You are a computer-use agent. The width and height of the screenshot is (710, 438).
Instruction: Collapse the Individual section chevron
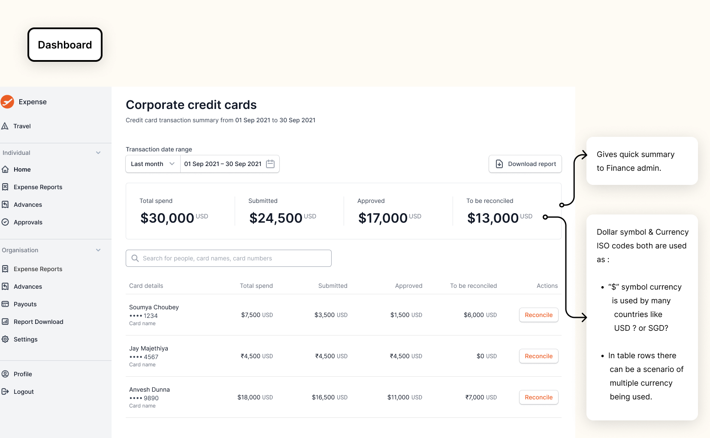[x=98, y=153]
